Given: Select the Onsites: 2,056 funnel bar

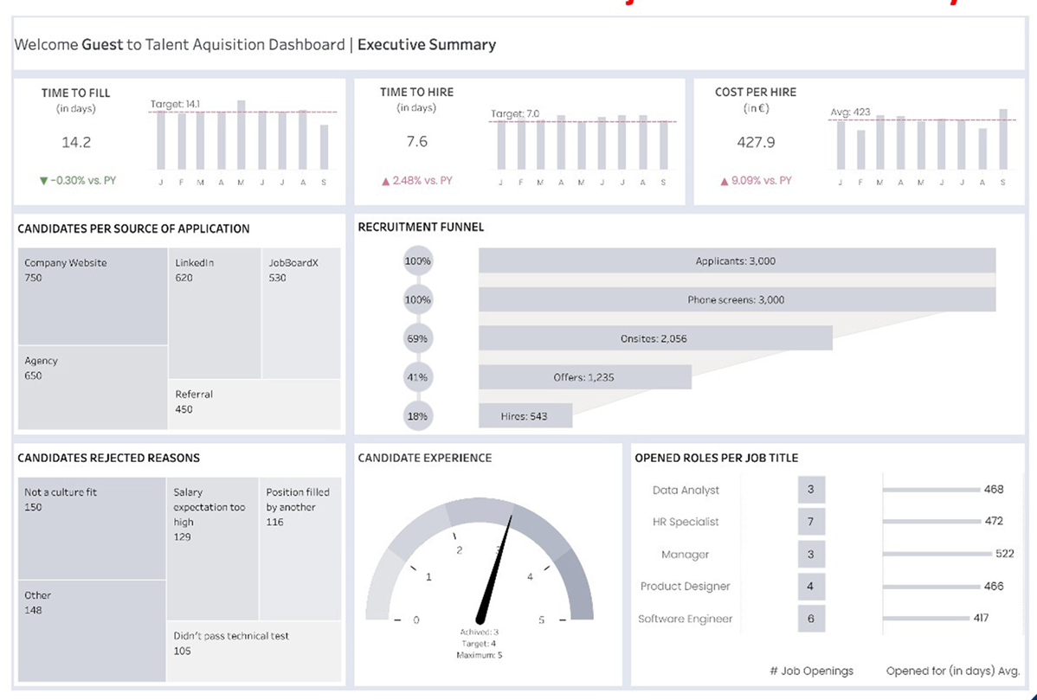Looking at the screenshot, I should point(654,338).
